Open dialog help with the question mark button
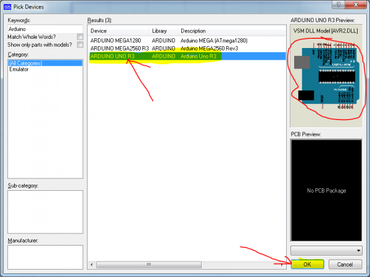This screenshot has width=370, height=277. [x=339, y=4]
